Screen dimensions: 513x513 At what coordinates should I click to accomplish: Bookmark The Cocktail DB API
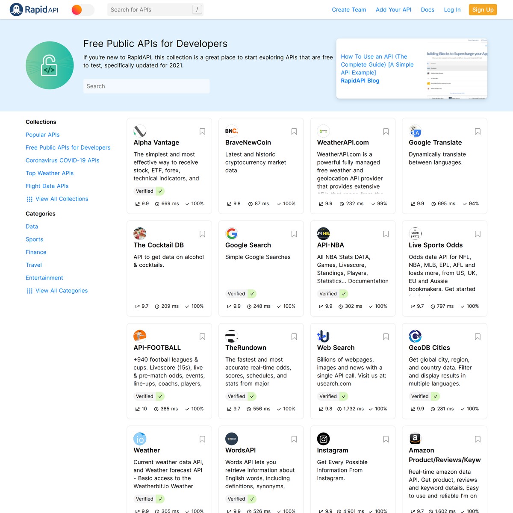tap(202, 234)
